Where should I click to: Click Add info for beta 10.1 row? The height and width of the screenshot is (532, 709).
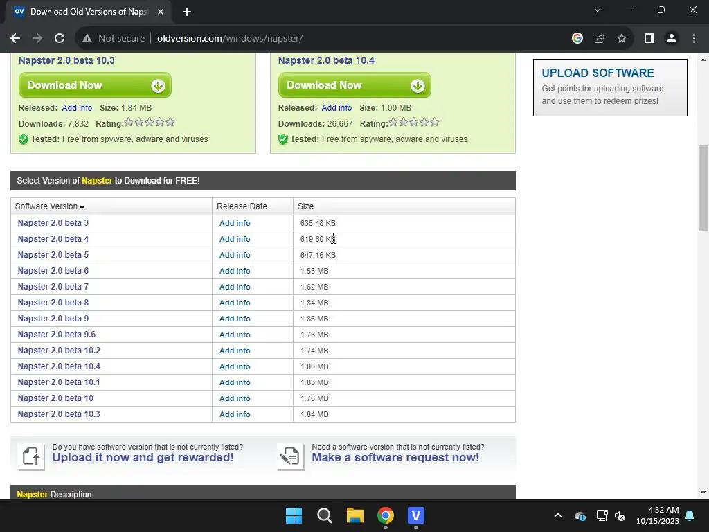(x=235, y=382)
